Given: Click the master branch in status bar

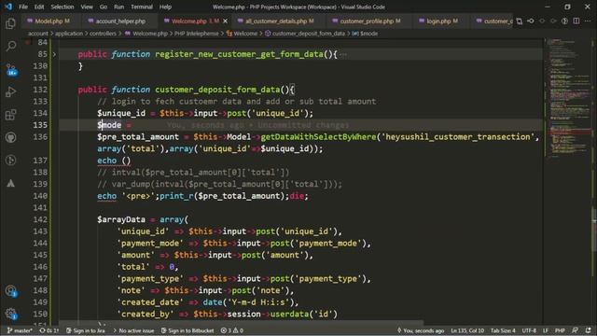Looking at the screenshot, I should [20, 330].
